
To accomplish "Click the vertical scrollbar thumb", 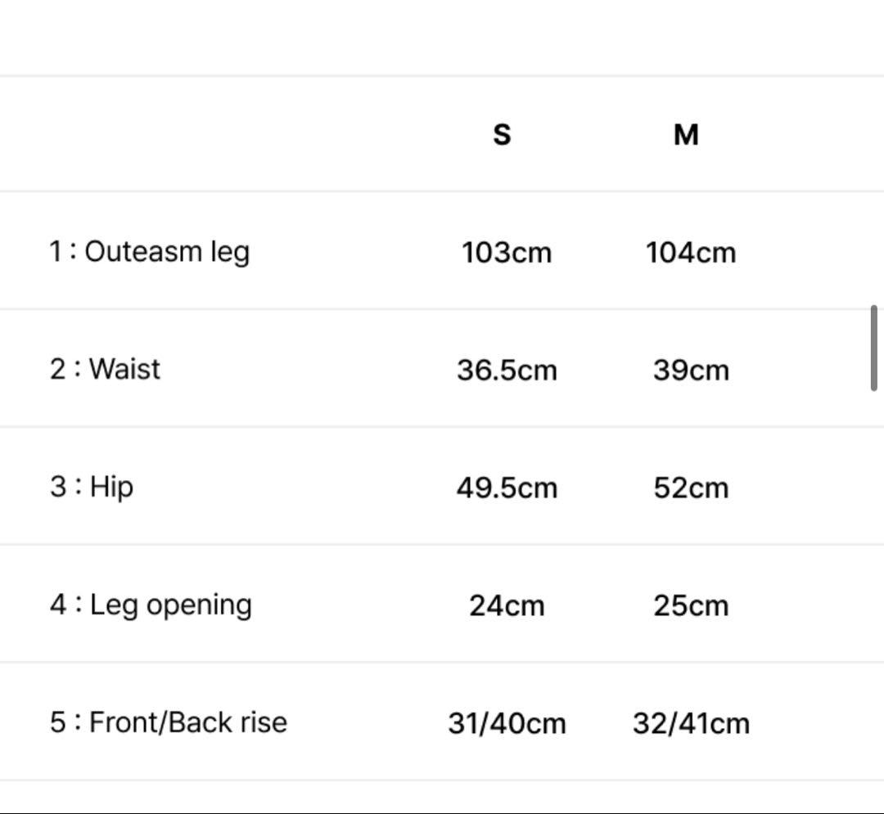I will pos(874,348).
